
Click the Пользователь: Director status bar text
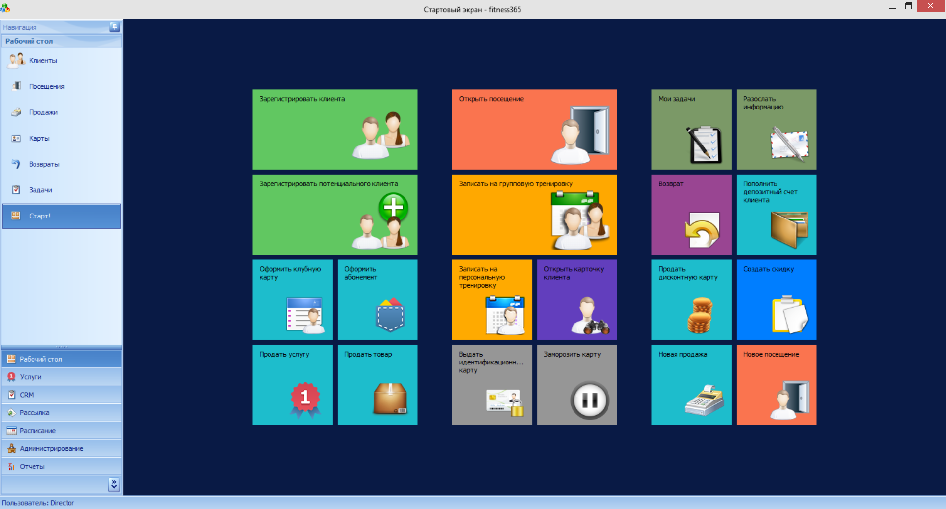tap(38, 503)
